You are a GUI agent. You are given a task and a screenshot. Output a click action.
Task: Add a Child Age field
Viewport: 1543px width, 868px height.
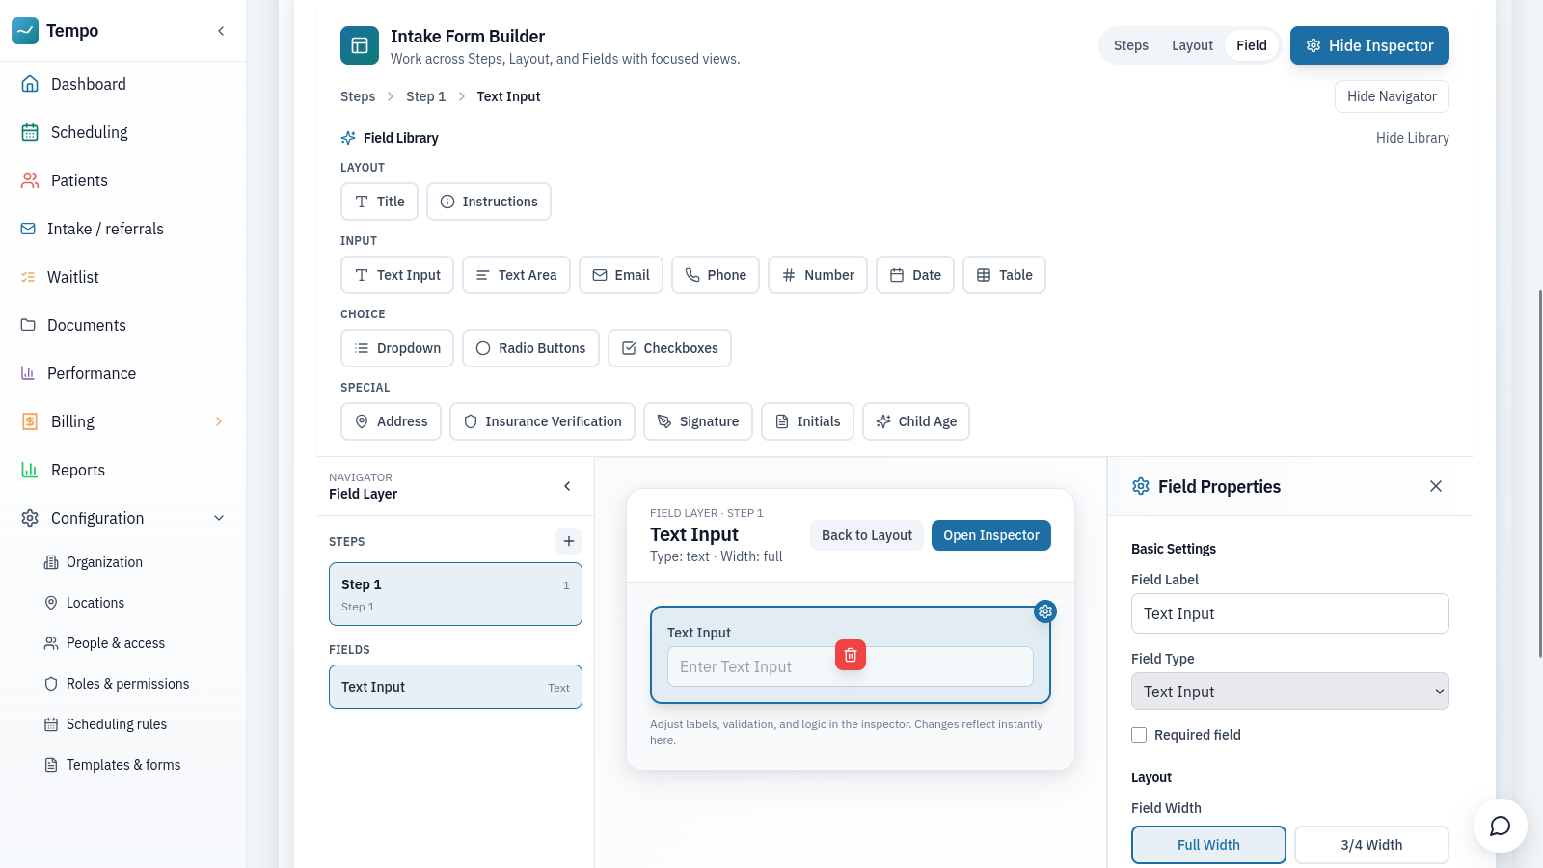(916, 421)
